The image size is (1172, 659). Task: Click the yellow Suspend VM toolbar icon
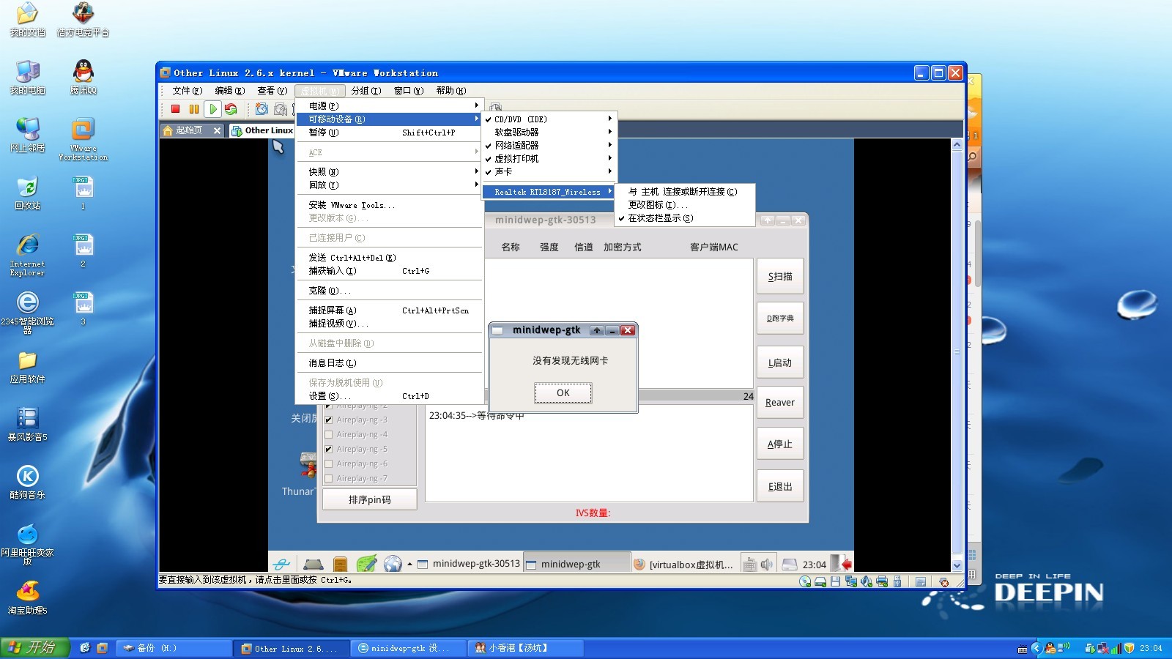[194, 109]
